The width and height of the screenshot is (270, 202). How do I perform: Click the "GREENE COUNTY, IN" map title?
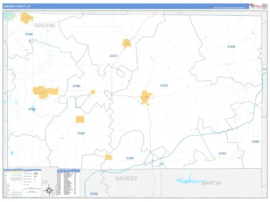[x=17, y=6]
